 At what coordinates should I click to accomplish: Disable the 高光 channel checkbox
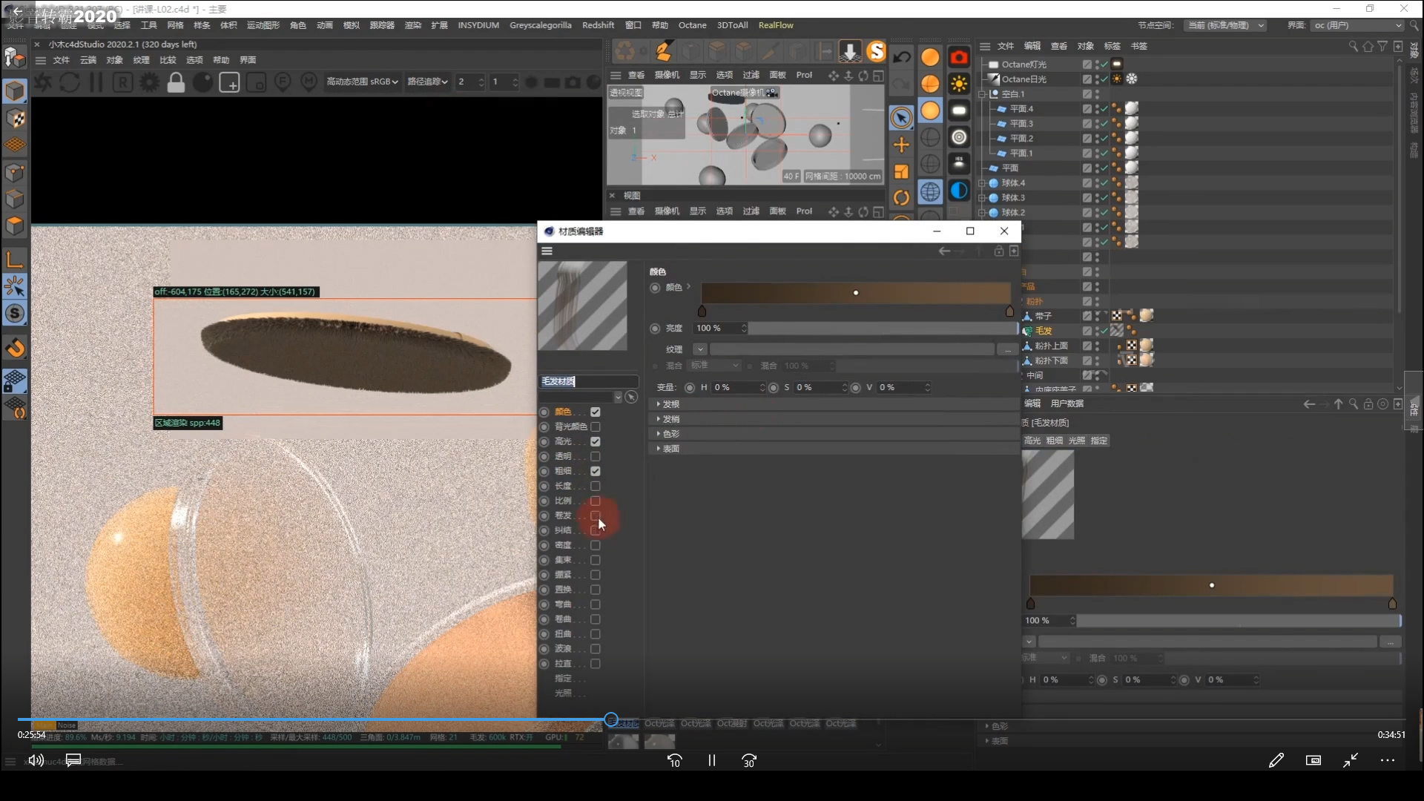[x=595, y=441]
